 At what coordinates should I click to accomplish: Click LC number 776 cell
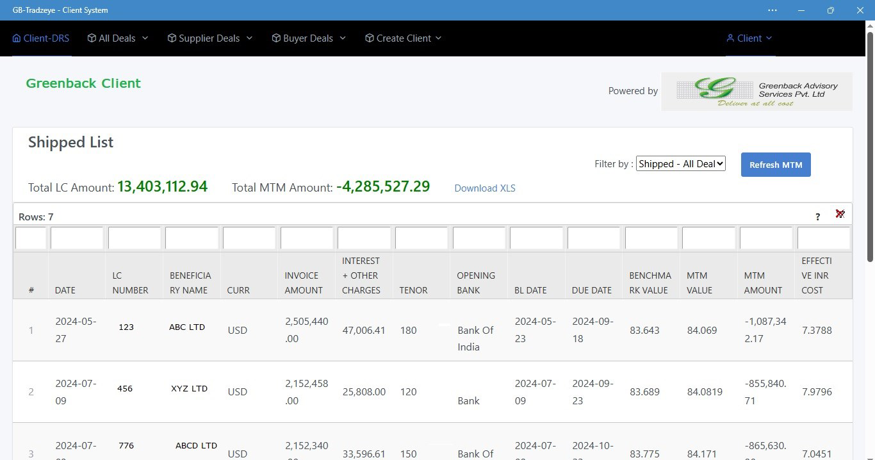(126, 445)
